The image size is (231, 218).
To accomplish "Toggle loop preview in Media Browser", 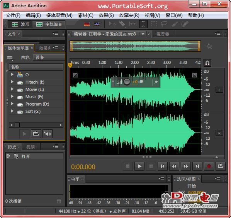I will pos(36,134).
